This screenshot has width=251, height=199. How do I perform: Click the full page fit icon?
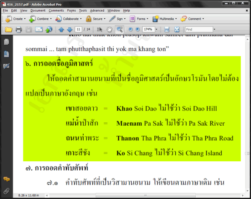point(177,29)
